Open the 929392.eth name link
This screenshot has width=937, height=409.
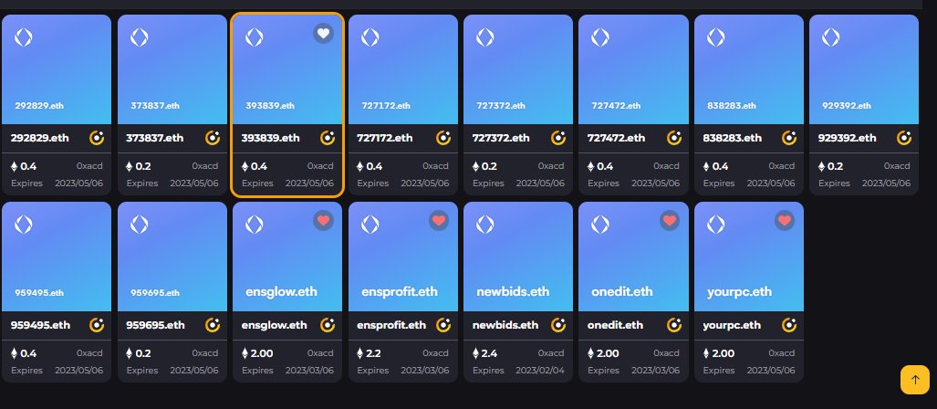point(847,138)
